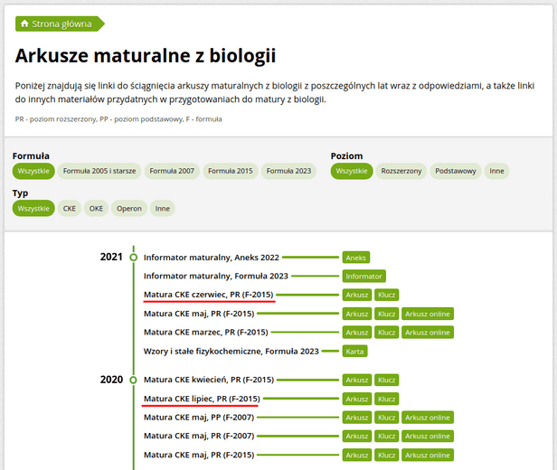This screenshot has height=470, width=557.
Task: Open Arkusz for CKE maj 2021 PR
Action: [357, 314]
